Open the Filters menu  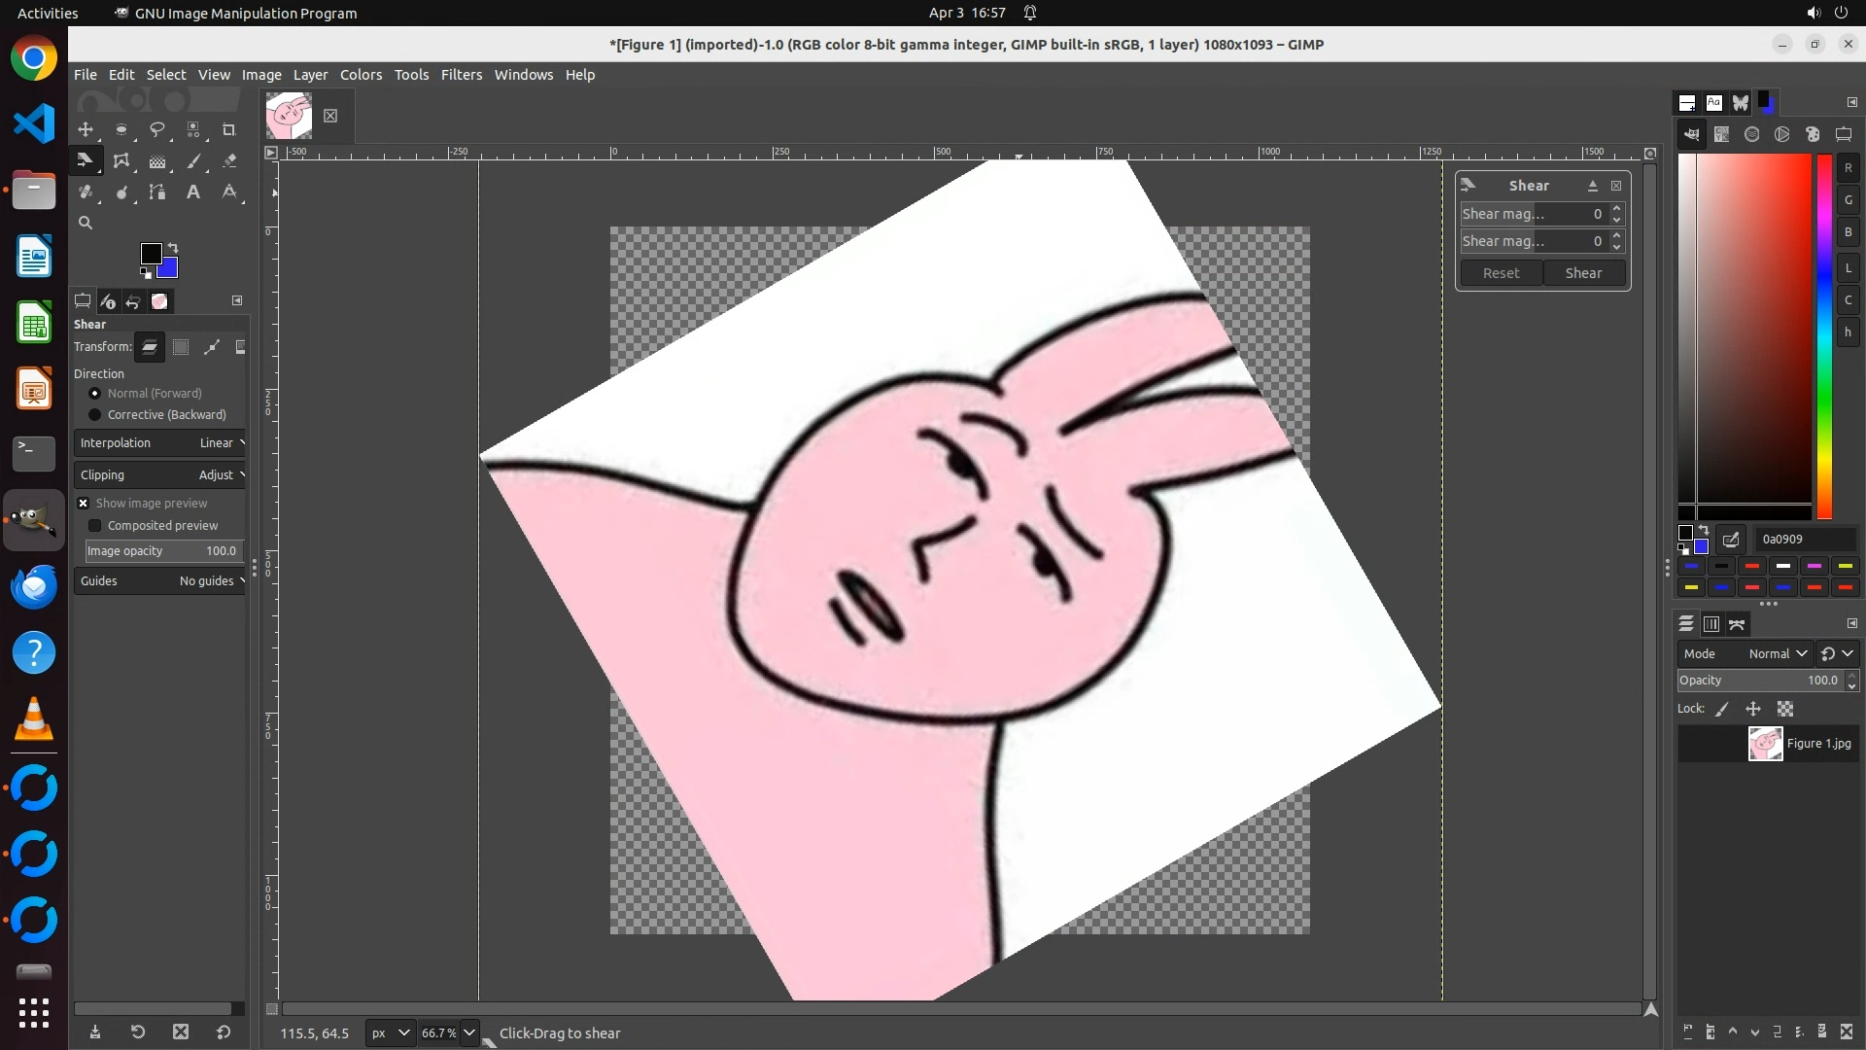[x=461, y=75]
